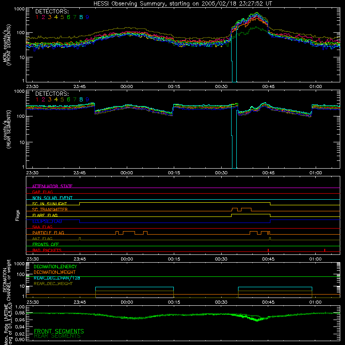345x345 pixels.
Task: Click 00:00 tick label under front segments panel
Action: (x=127, y=87)
